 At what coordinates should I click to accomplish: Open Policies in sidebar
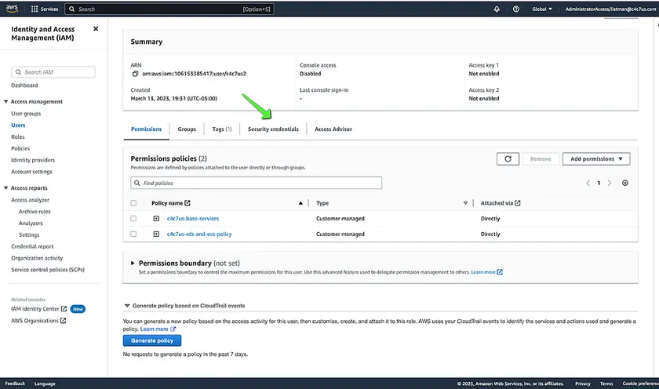point(20,148)
